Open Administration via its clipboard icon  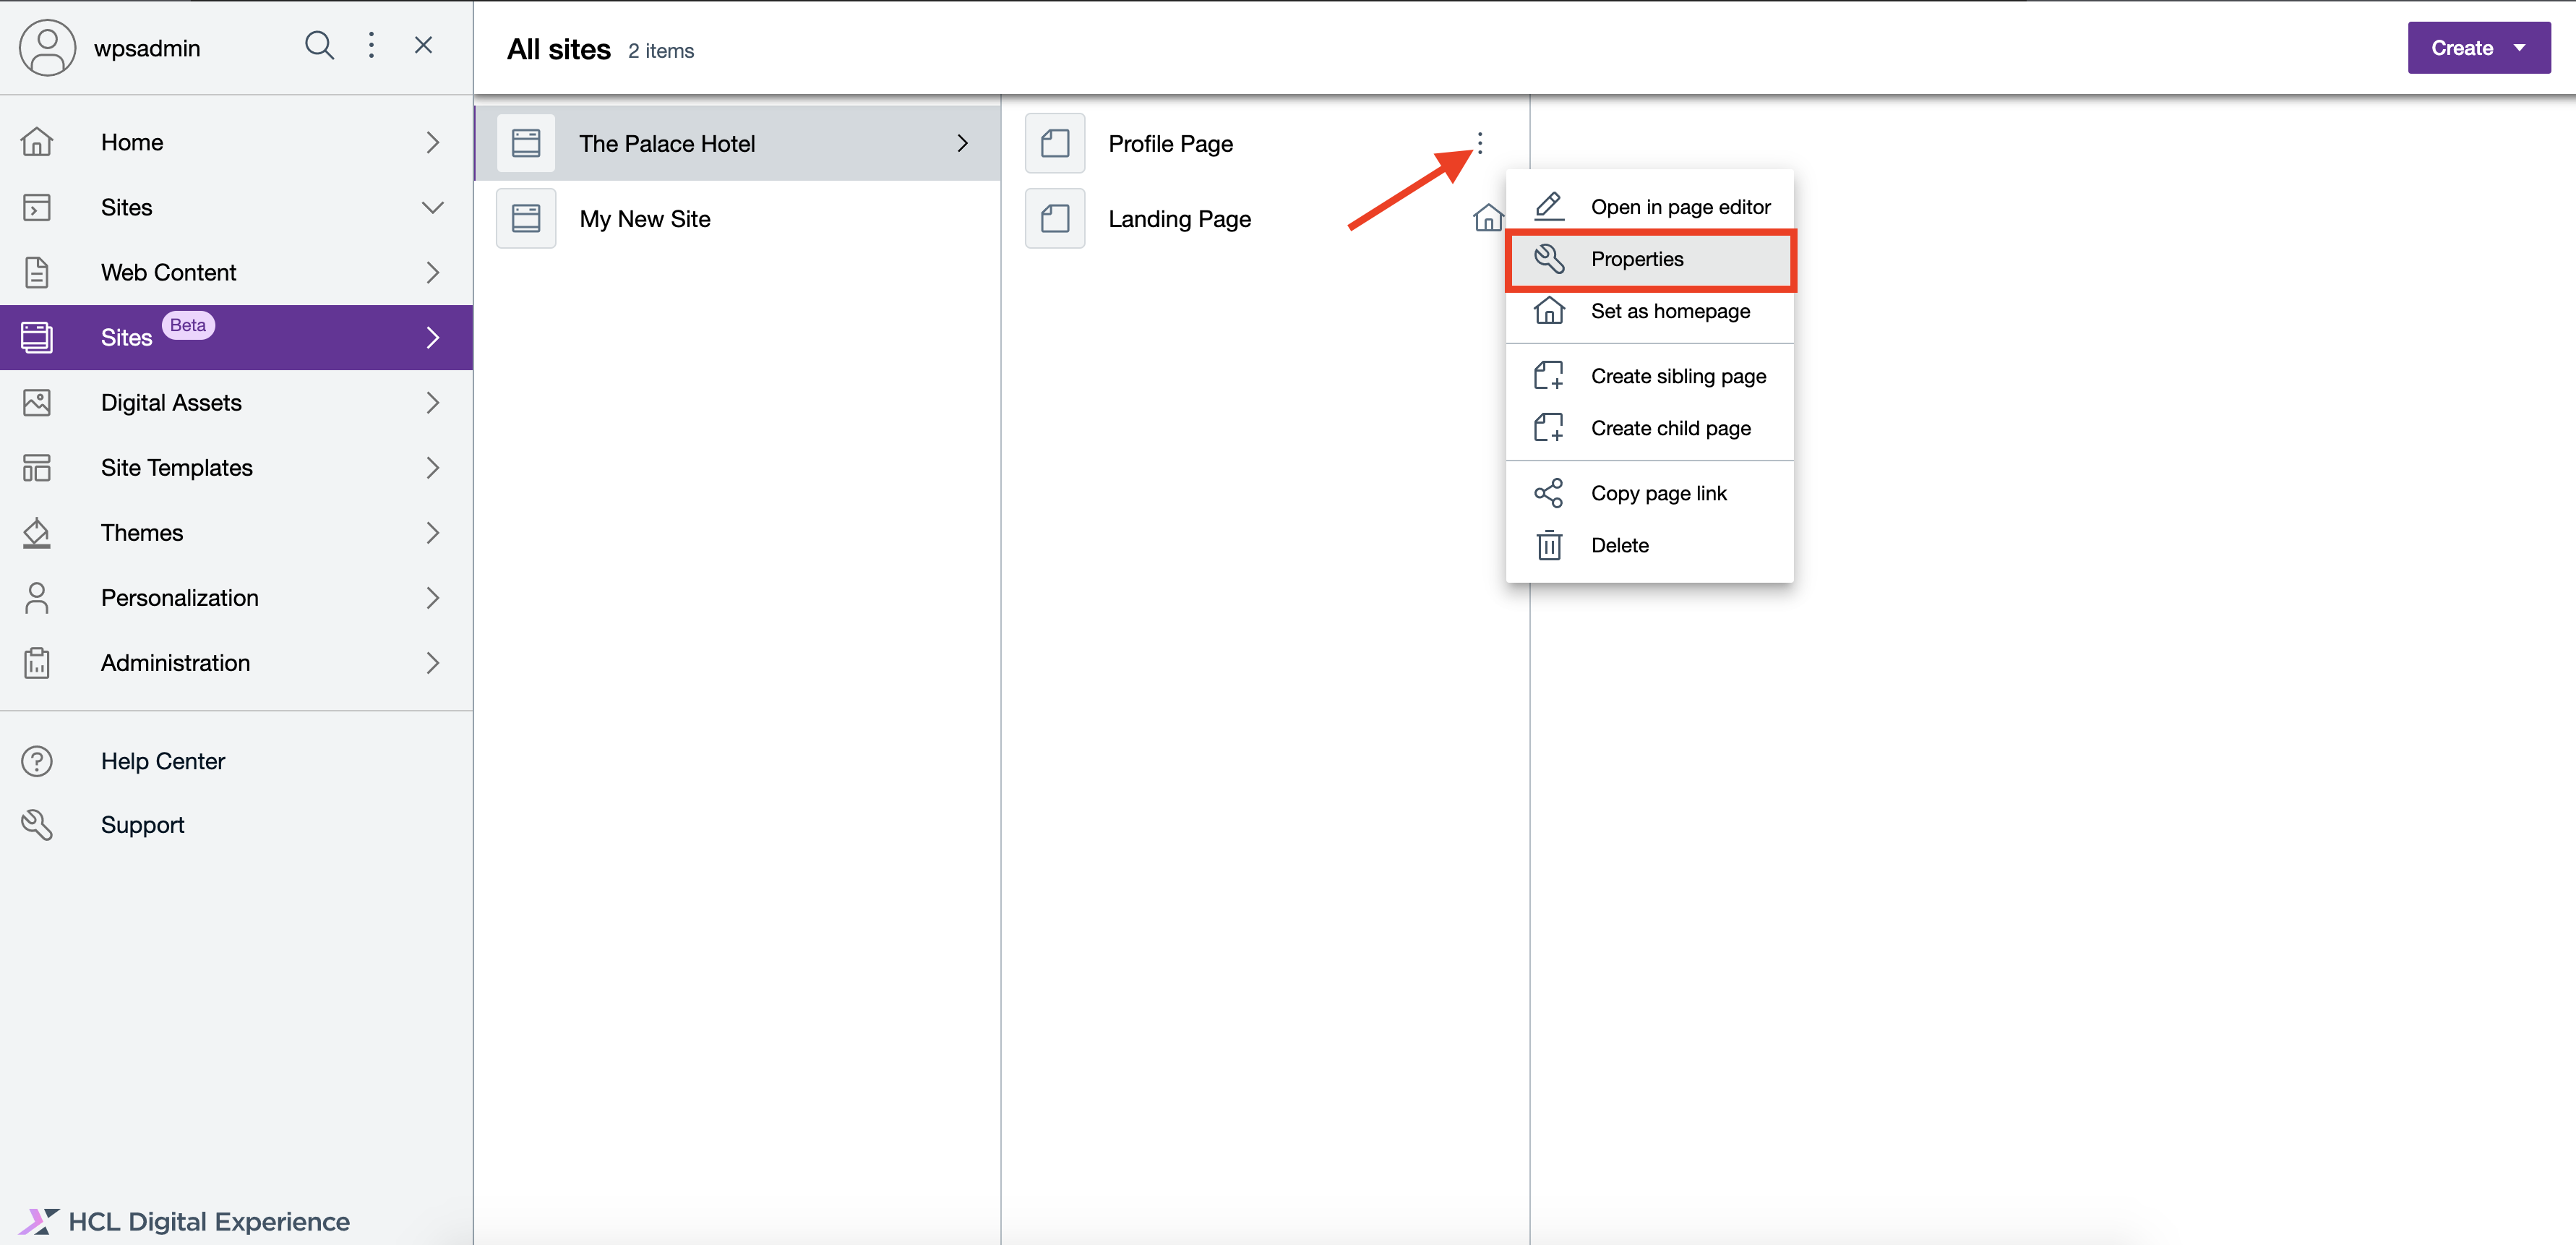37,662
